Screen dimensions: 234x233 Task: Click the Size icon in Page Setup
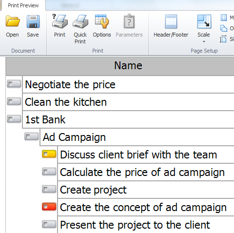point(223,39)
